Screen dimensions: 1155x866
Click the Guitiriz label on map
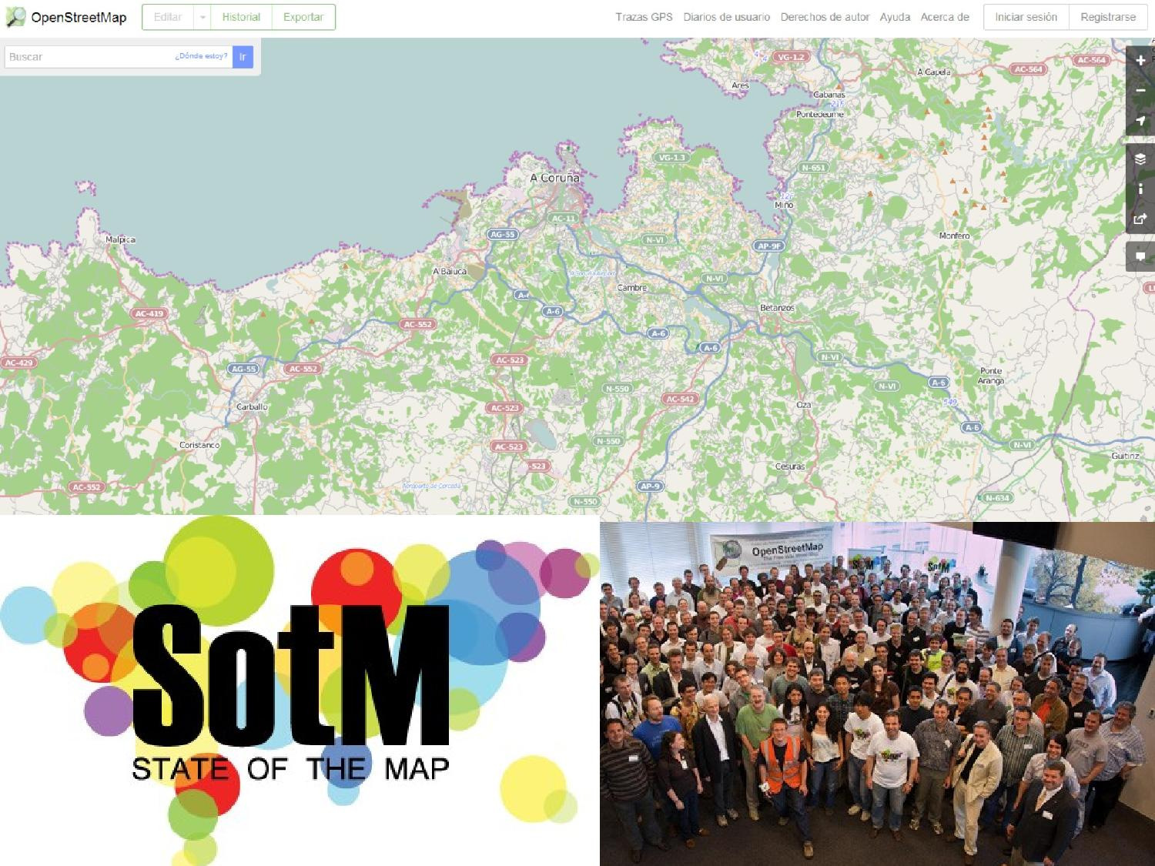1126,456
